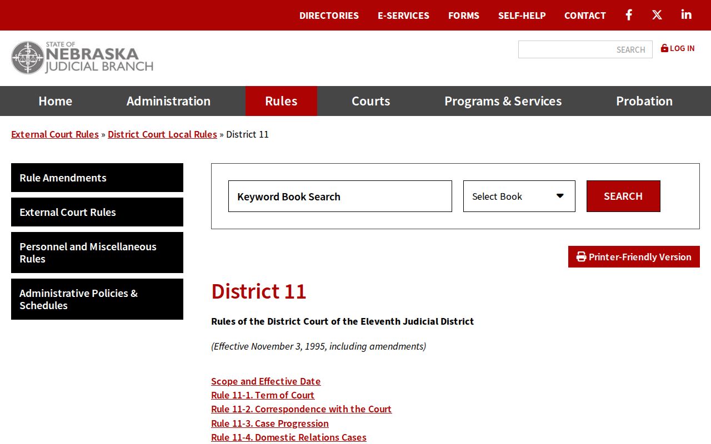Screen dimensions: 711x444
Task: Open Contact in the top bar
Action: 585,16
